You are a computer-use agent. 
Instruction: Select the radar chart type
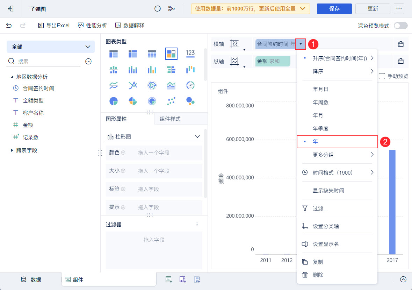(x=152, y=85)
